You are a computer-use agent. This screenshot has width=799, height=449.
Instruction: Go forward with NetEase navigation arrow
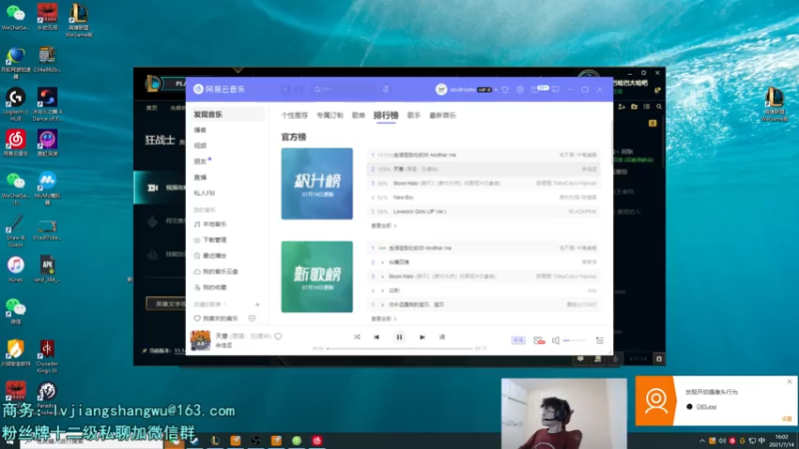pyautogui.click(x=300, y=89)
